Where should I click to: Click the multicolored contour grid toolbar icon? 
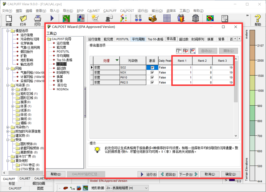(210, 18)
